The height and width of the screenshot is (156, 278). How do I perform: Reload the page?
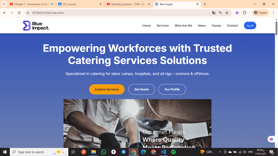tap(19, 13)
